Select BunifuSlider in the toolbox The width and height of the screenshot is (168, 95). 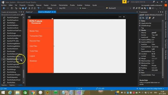coord(11,83)
